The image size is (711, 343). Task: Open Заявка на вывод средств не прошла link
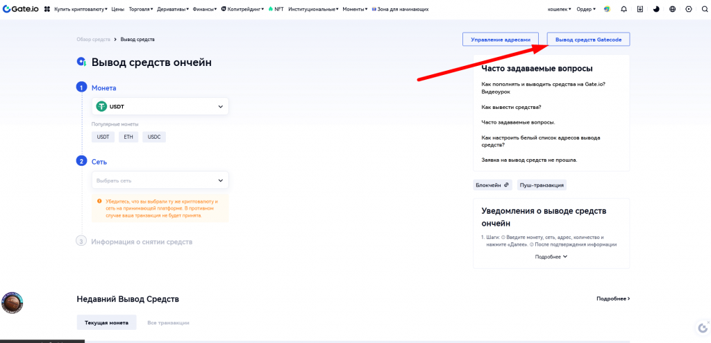coord(529,160)
